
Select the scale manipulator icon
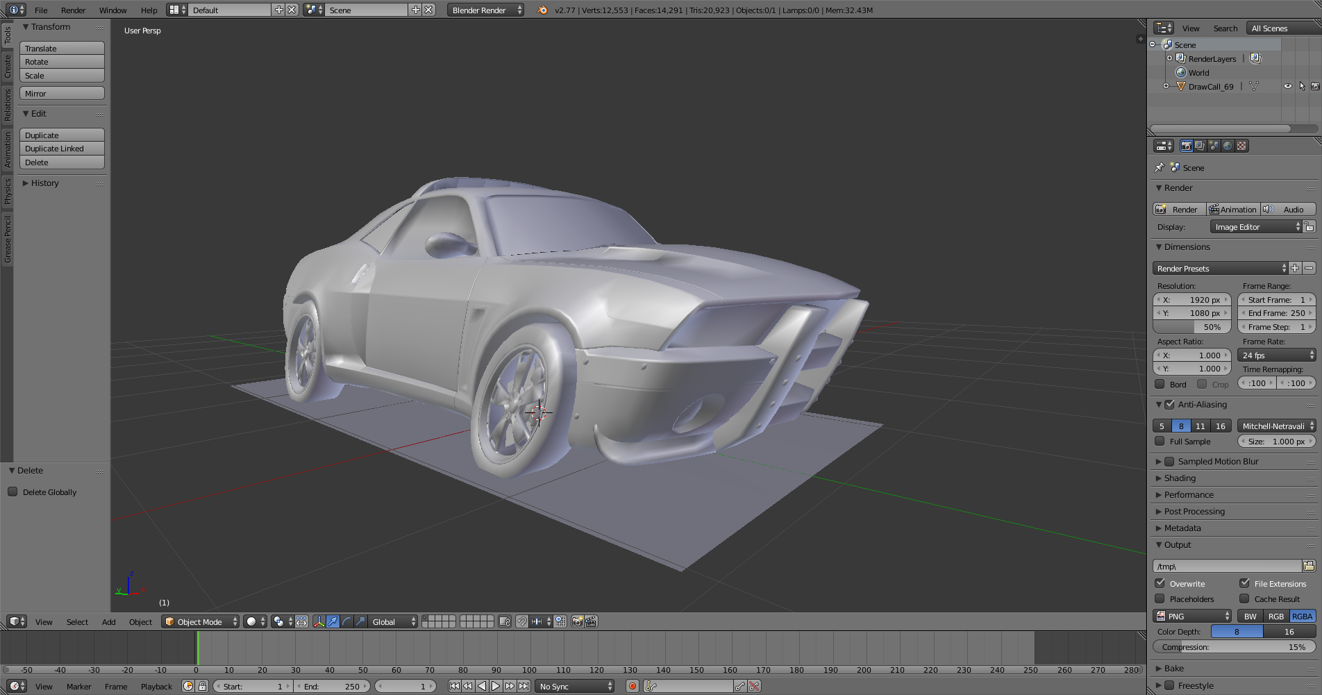(360, 621)
